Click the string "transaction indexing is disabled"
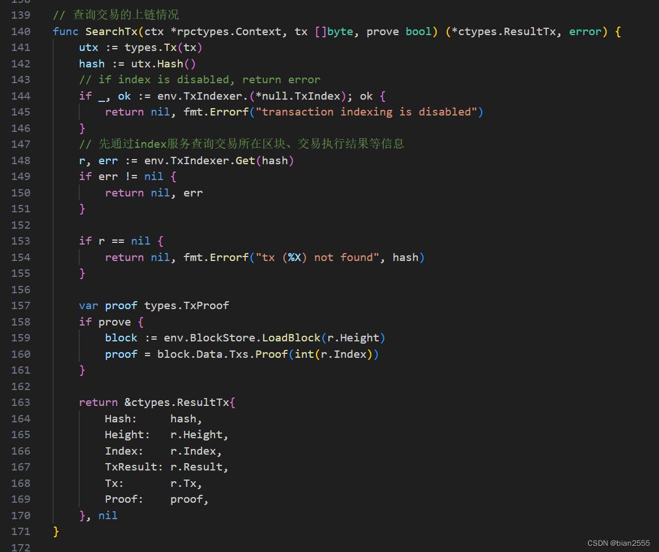The image size is (659, 552). click(x=366, y=112)
